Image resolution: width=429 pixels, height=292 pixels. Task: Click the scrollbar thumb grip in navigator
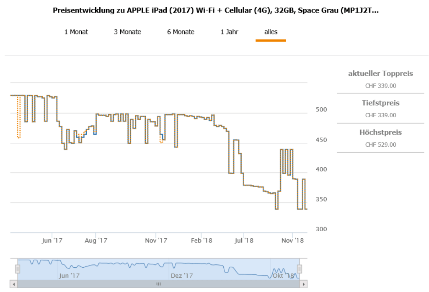[158, 284]
